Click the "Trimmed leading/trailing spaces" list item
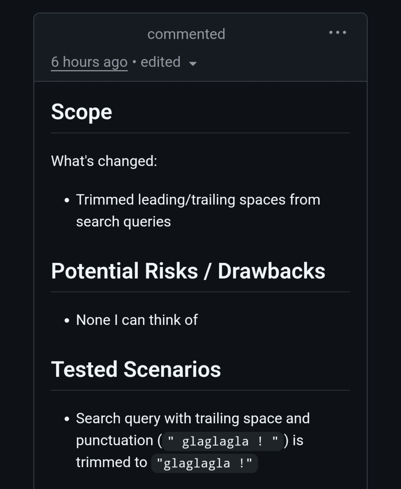The width and height of the screenshot is (401, 489). (198, 200)
